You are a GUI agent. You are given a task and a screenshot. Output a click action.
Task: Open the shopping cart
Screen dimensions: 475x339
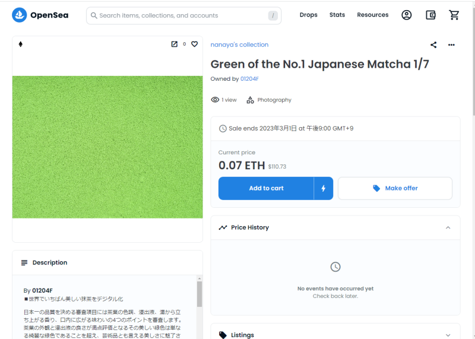tap(454, 15)
